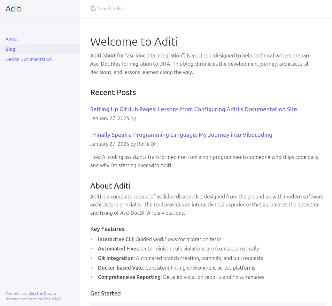Open the Aditi site title link

(14, 9)
